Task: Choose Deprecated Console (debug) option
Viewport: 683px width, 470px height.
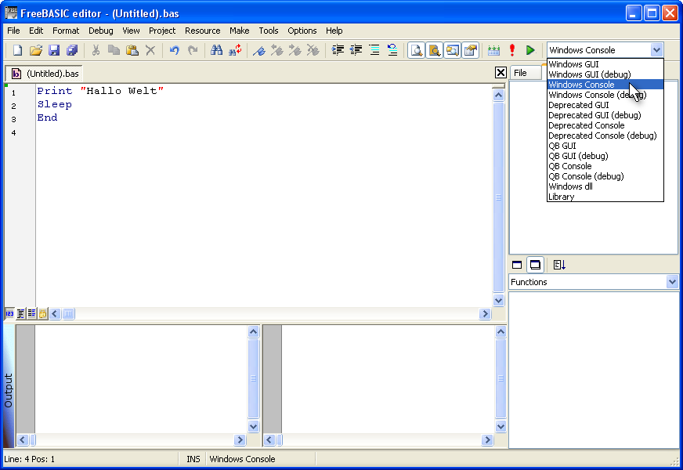Action: tap(605, 136)
